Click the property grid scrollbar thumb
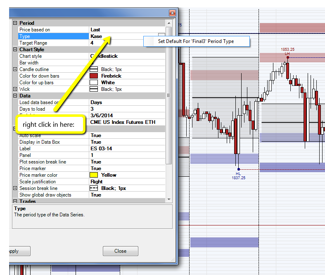This screenshot has width=325, height=275. [169, 95]
